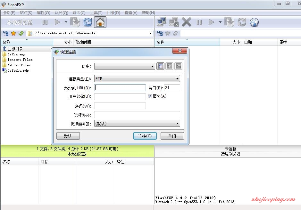Sort the local list by 修改时间 column

click(x=114, y=42)
